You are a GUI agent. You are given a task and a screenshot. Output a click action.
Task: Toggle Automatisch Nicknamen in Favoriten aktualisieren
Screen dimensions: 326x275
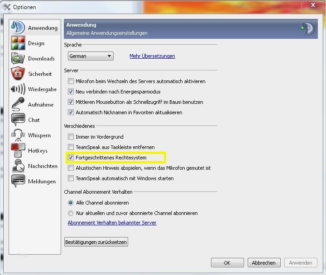(71, 112)
